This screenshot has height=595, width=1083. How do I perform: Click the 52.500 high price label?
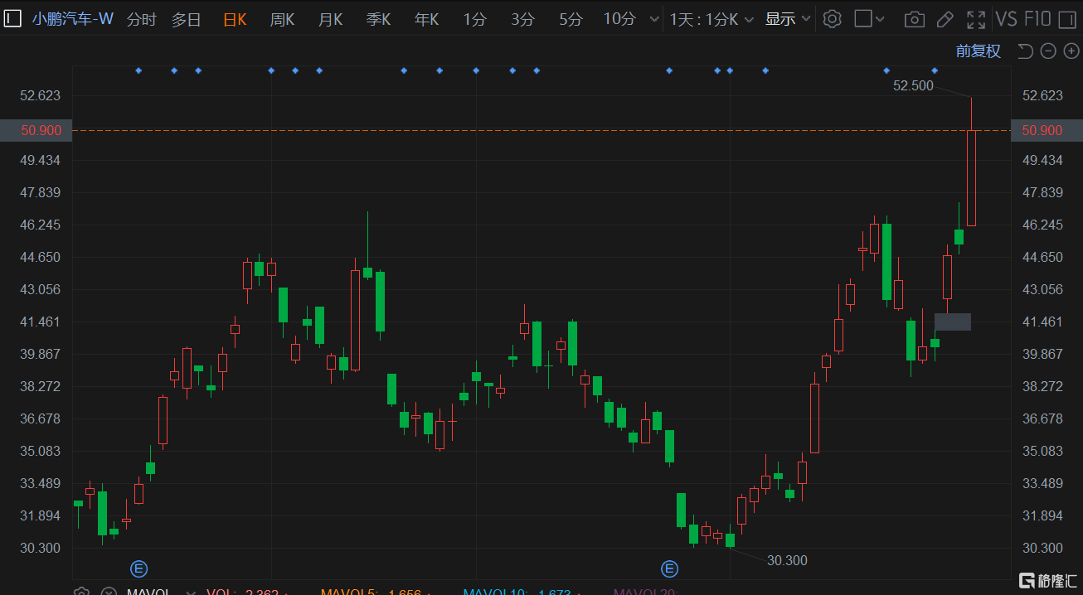coord(913,85)
